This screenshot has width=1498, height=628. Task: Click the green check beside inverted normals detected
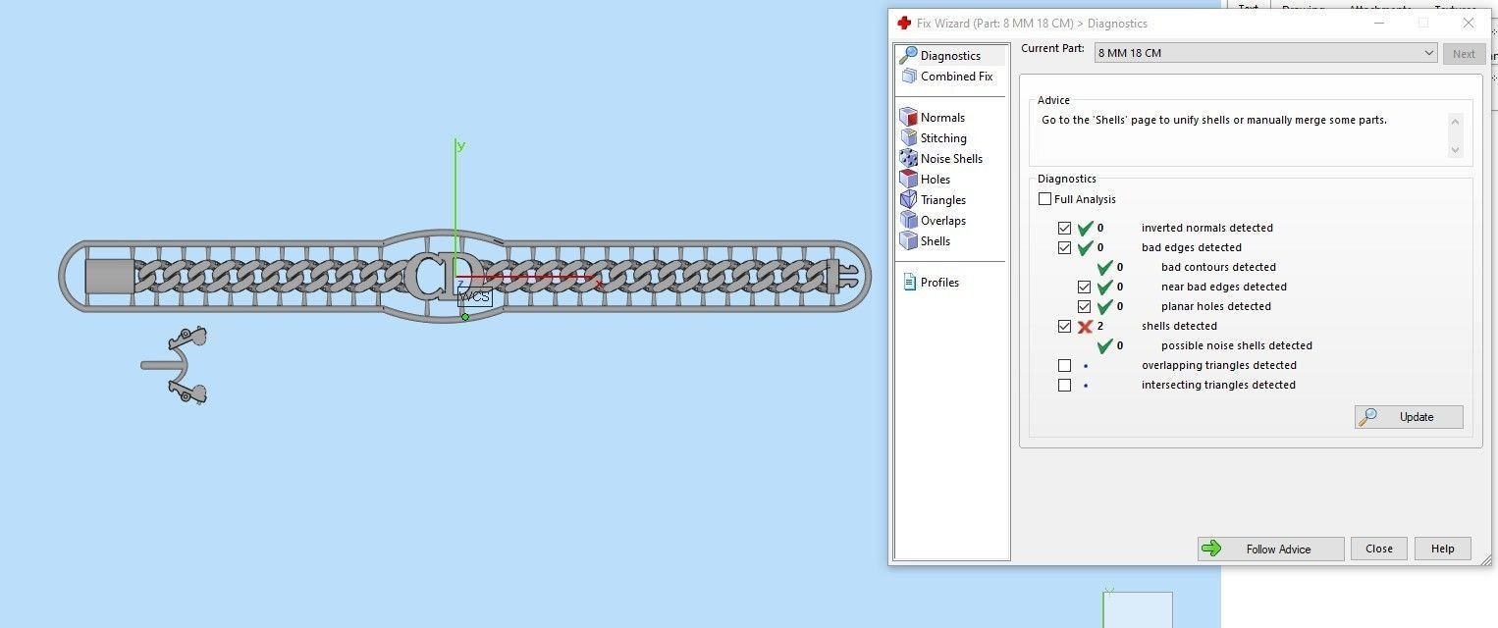tap(1085, 228)
